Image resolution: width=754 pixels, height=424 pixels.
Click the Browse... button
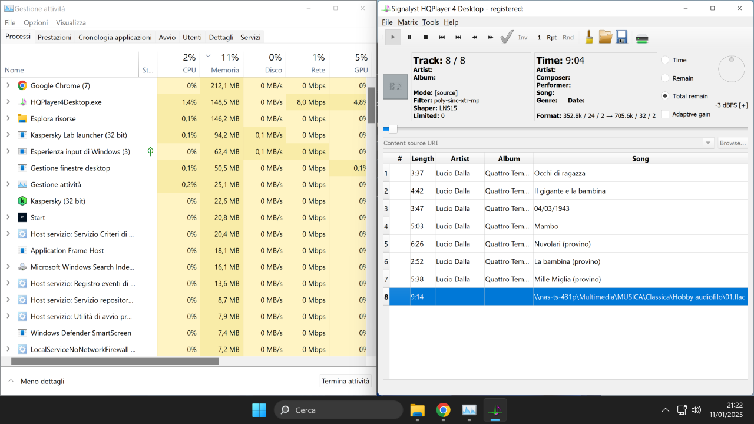click(732, 143)
